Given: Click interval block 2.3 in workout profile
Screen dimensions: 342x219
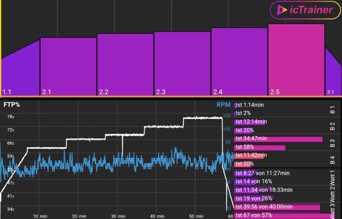Looking at the screenshot, I should pos(182,63).
